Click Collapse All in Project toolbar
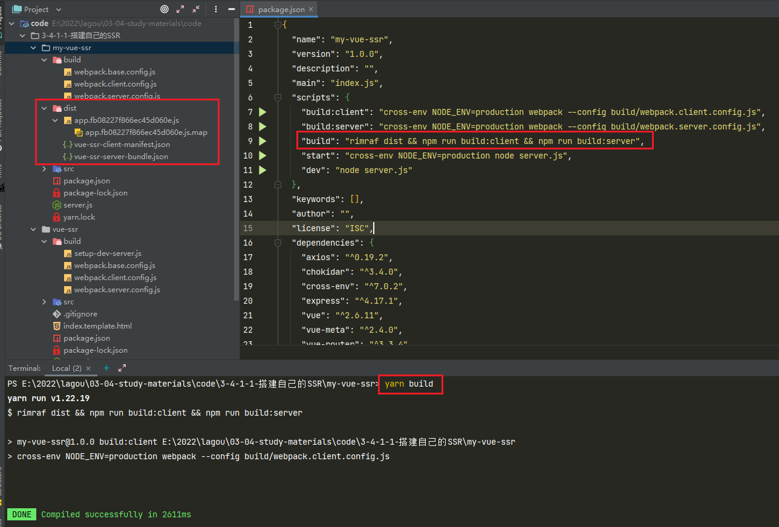Viewport: 779px width, 527px height. (x=196, y=9)
